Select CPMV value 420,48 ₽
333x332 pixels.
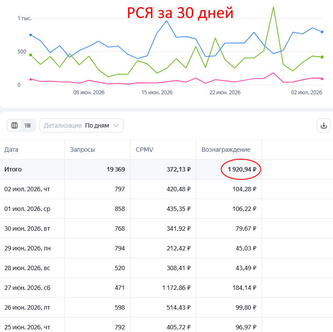point(178,189)
